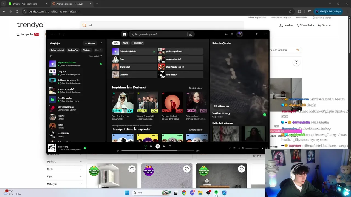
Task: Open the Dolu Kadehi Ters Tut tile
Action: click(x=181, y=67)
